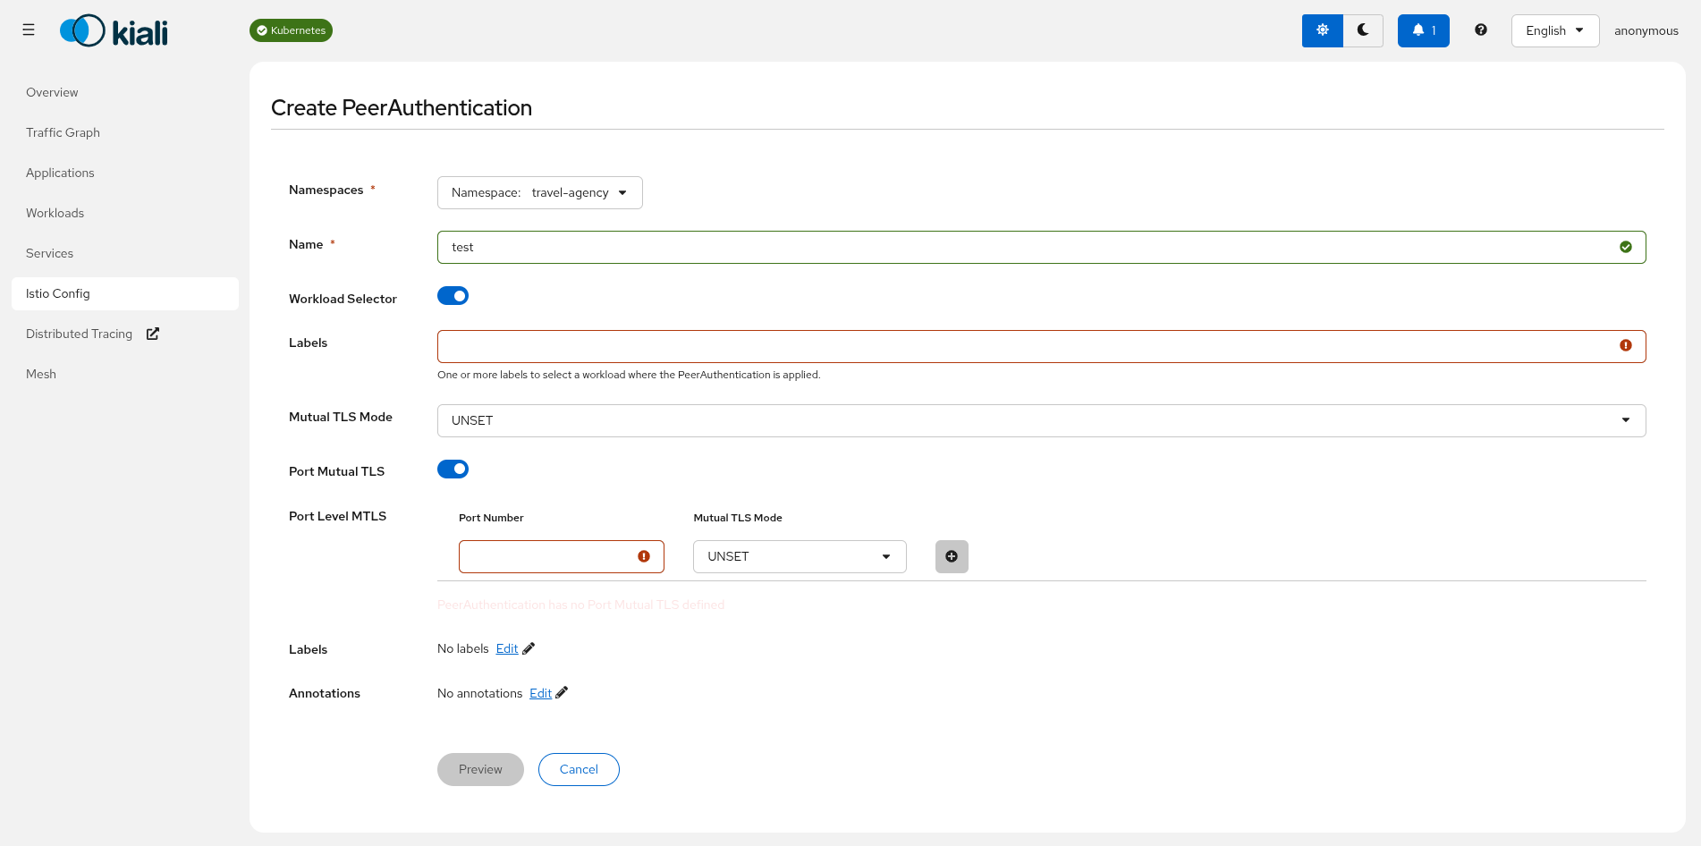Disable the Workload Selector toggle

453,295
